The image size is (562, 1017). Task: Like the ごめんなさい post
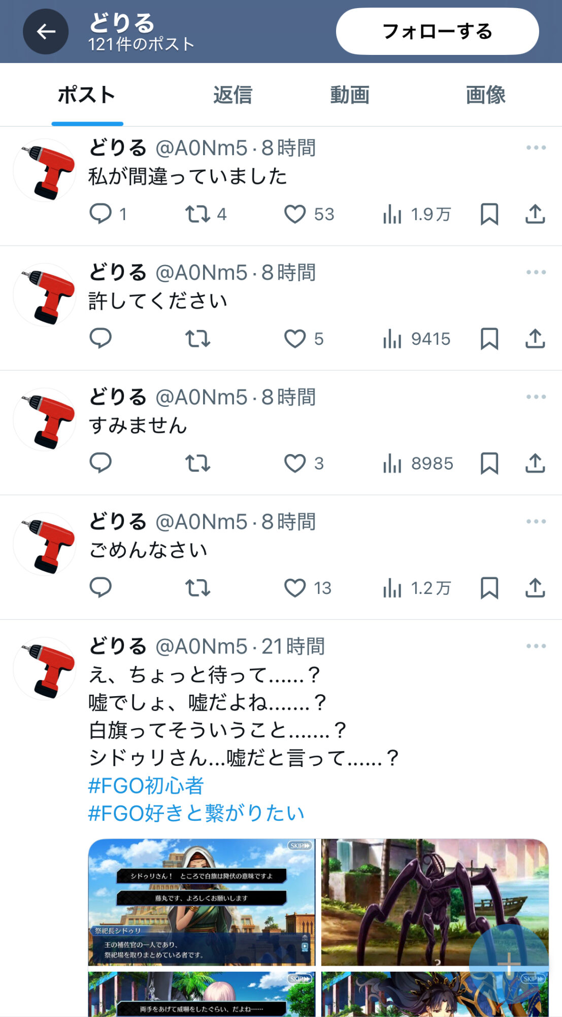(x=295, y=588)
